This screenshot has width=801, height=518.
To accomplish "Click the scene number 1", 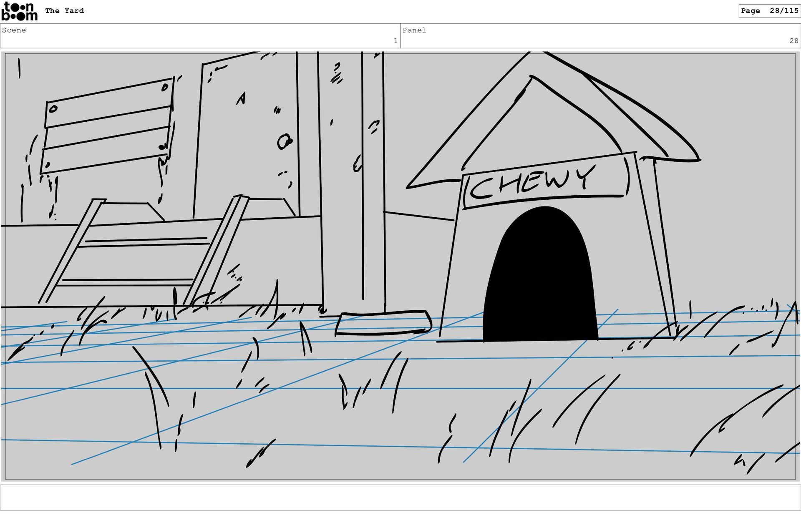I will [395, 41].
